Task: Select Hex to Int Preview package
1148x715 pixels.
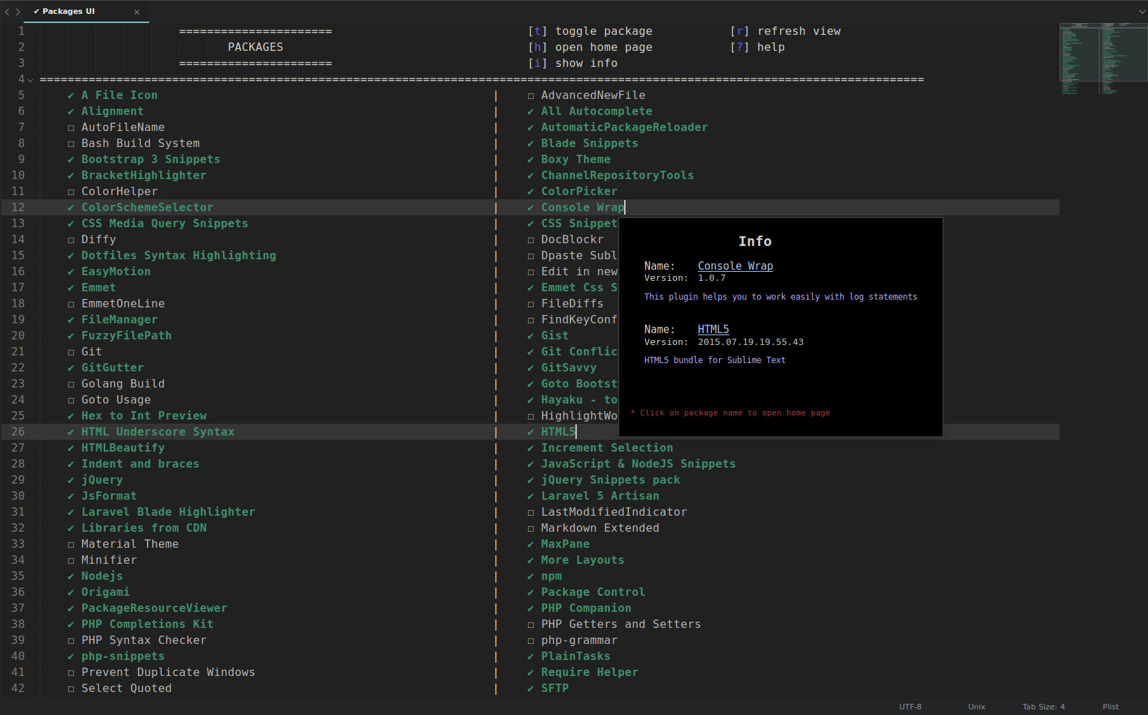Action: point(143,416)
